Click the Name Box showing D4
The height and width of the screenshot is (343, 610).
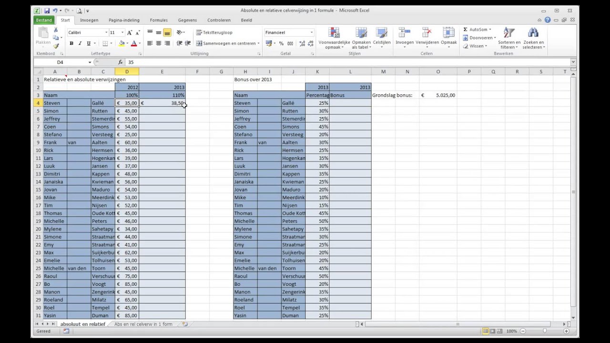tap(60, 62)
